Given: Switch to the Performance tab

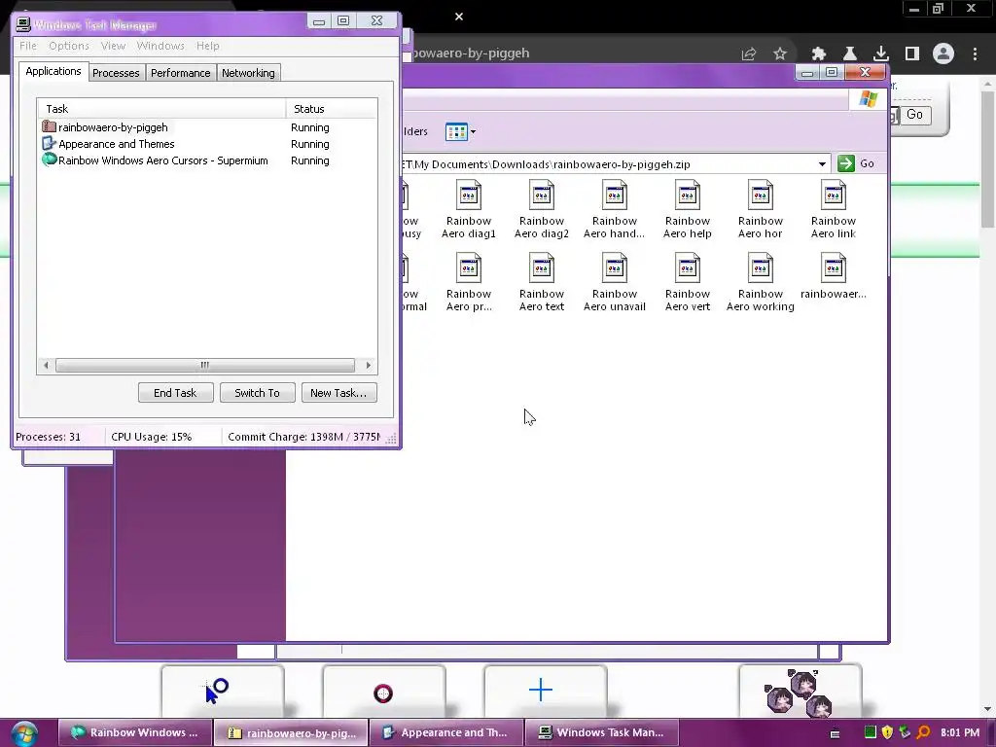Looking at the screenshot, I should (180, 73).
